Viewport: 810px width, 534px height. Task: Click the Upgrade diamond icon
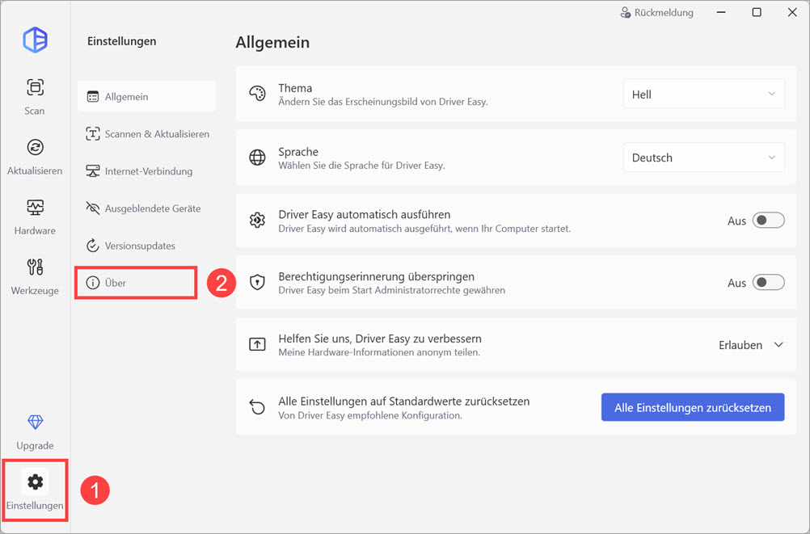[35, 422]
